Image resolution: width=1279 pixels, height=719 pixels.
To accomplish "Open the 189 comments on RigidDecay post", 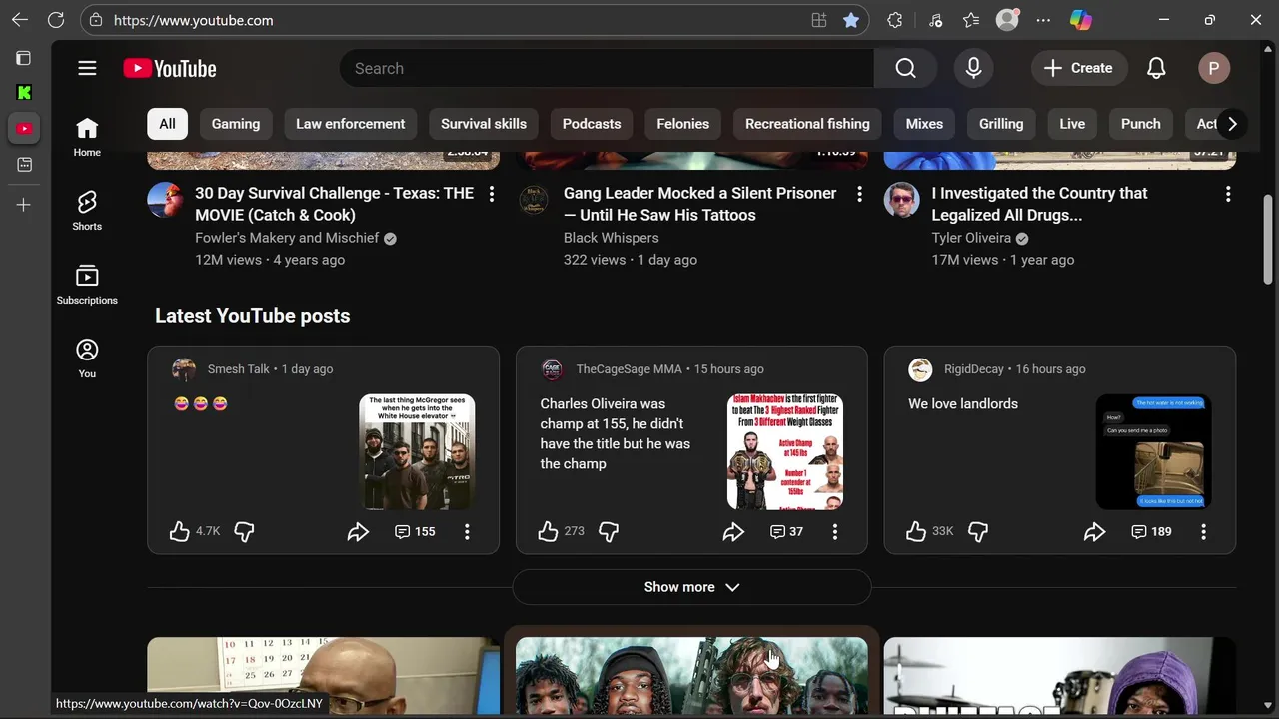I will pos(1151,532).
